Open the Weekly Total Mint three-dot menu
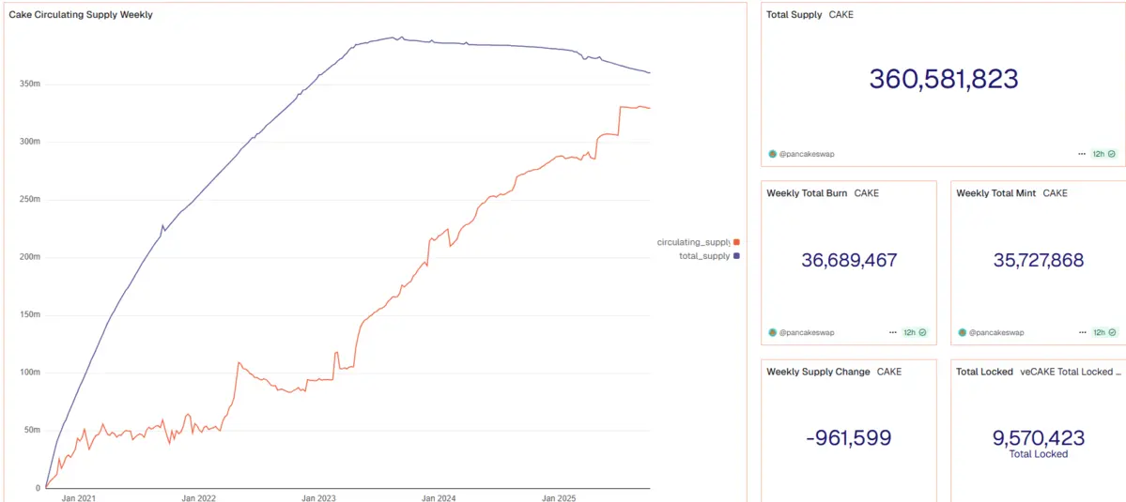 pos(1083,332)
